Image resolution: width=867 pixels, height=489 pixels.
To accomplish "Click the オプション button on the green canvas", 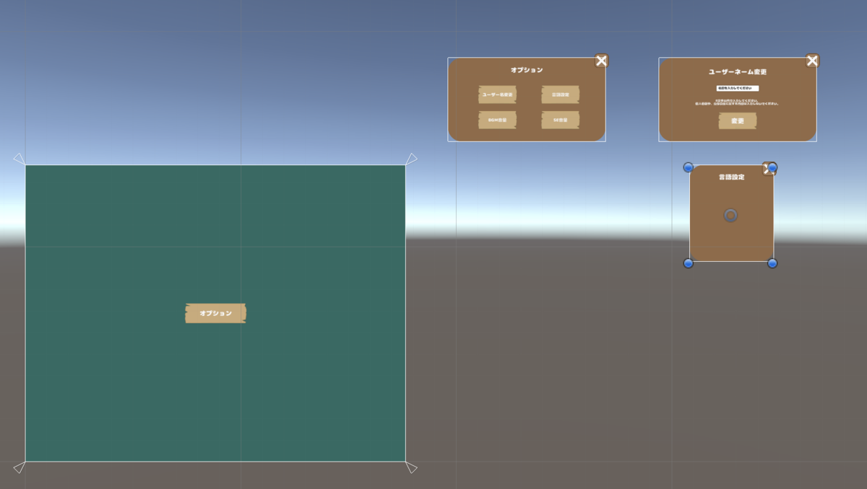I will tap(216, 313).
